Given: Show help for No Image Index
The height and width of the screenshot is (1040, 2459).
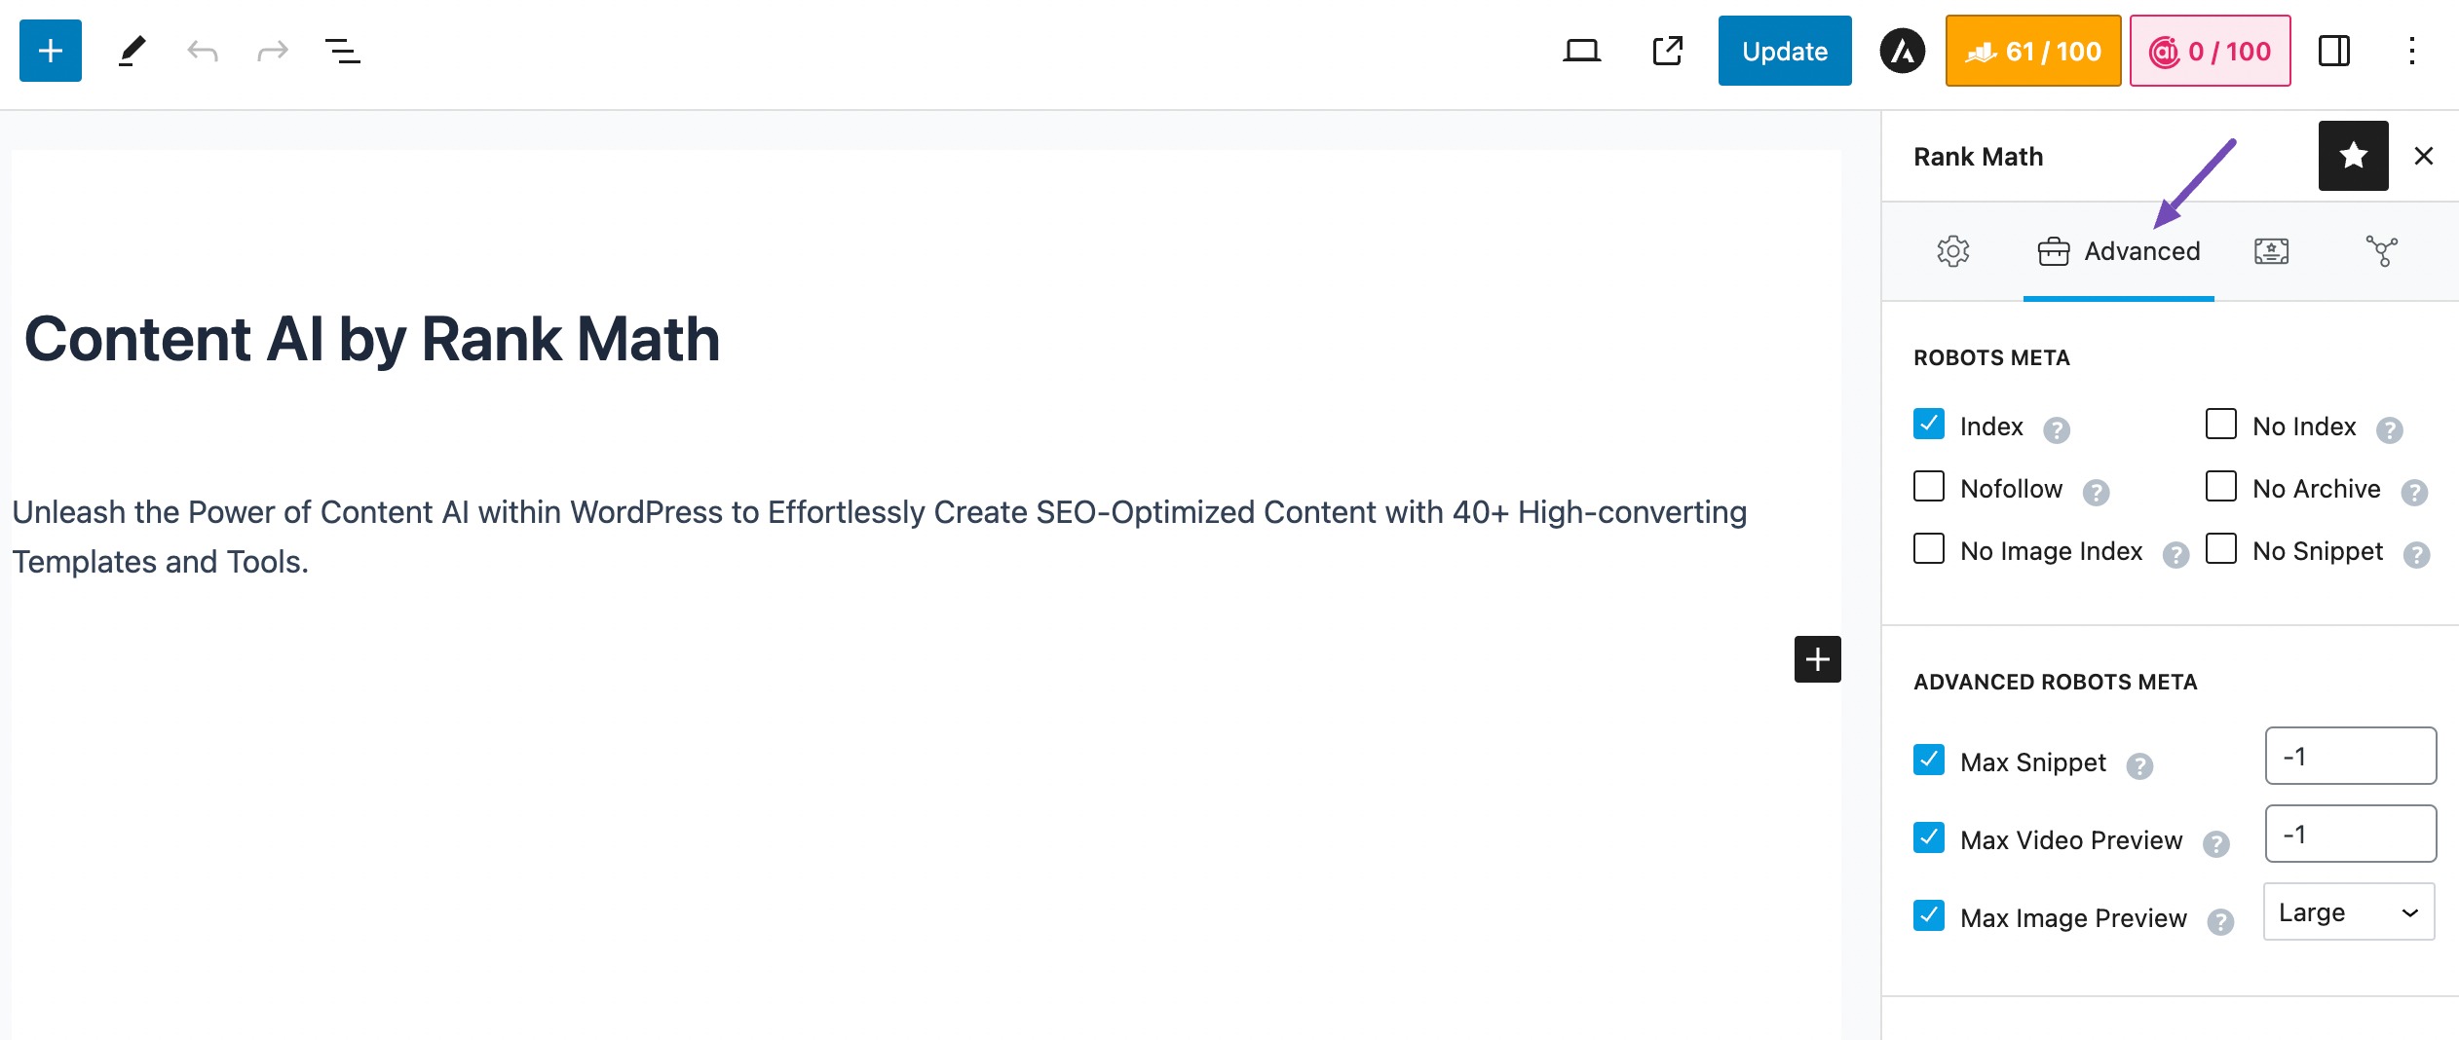Looking at the screenshot, I should (x=2176, y=554).
